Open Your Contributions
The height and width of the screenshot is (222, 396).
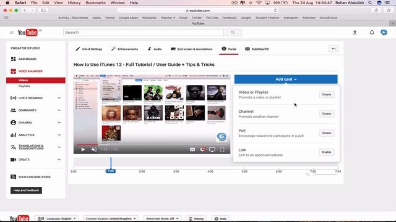[35, 177]
